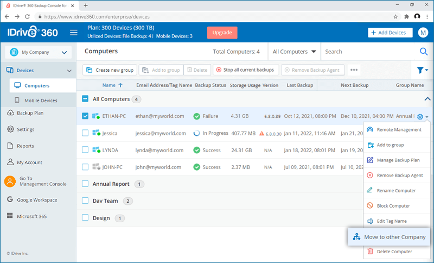Click the Add Devices button
The width and height of the screenshot is (434, 263).
click(390, 33)
